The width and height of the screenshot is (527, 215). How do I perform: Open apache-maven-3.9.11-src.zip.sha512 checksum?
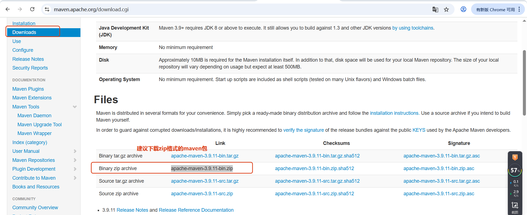pyautogui.click(x=315, y=194)
